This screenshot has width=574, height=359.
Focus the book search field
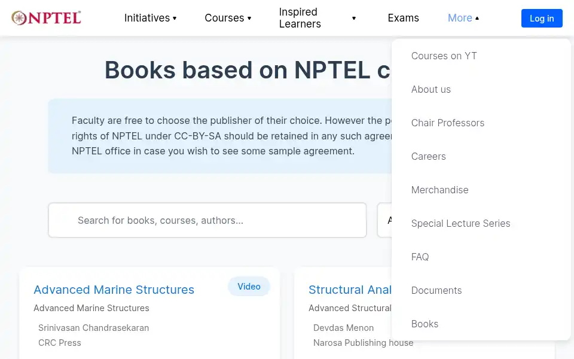(207, 220)
